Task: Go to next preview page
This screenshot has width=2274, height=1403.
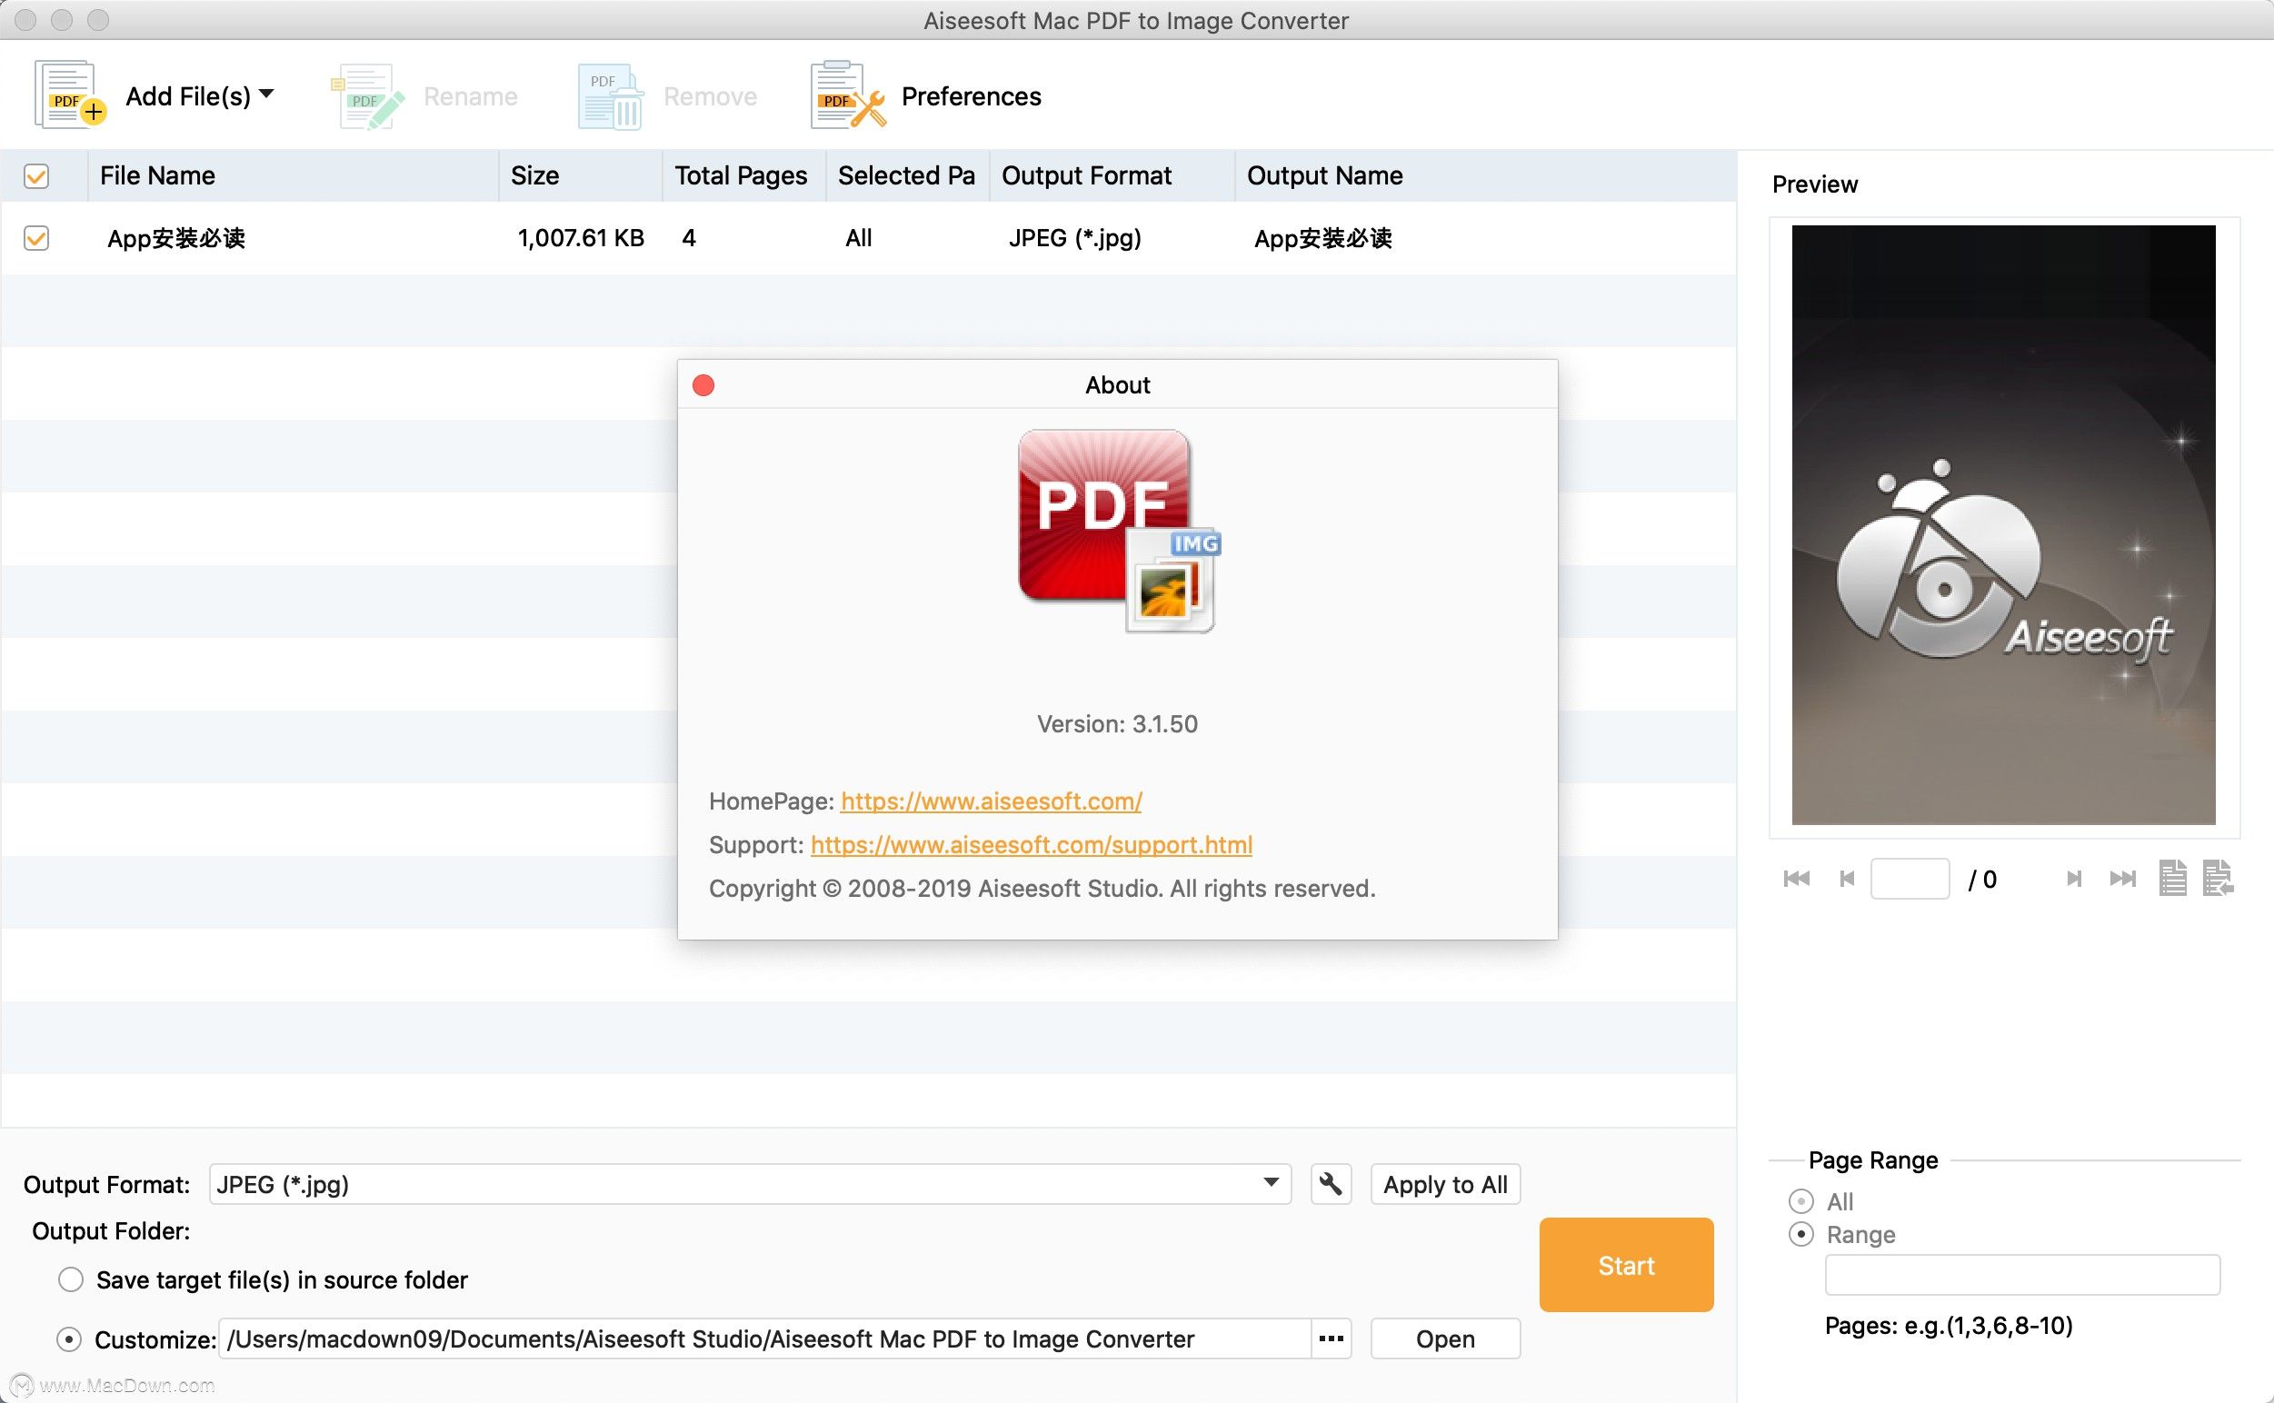Action: 2073,878
